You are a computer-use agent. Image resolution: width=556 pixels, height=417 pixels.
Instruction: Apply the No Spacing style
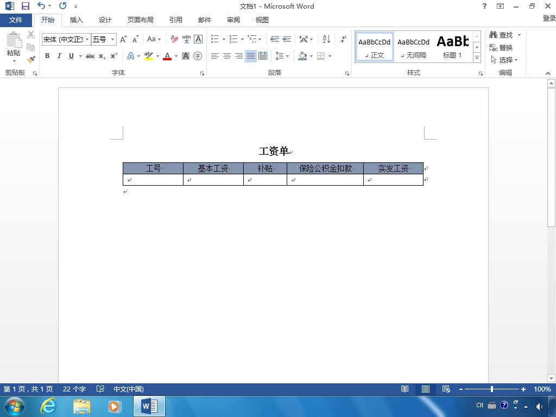[x=413, y=47]
